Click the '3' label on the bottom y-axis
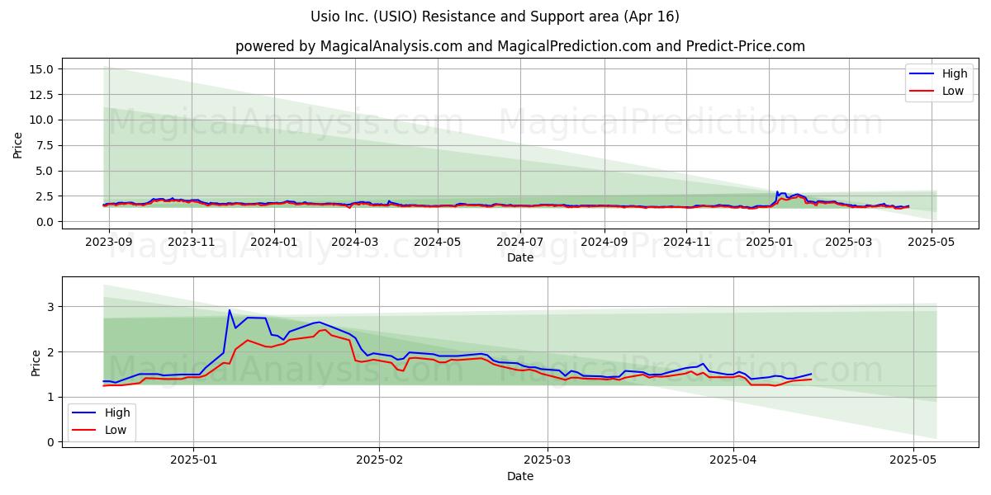991x495 pixels. click(52, 307)
